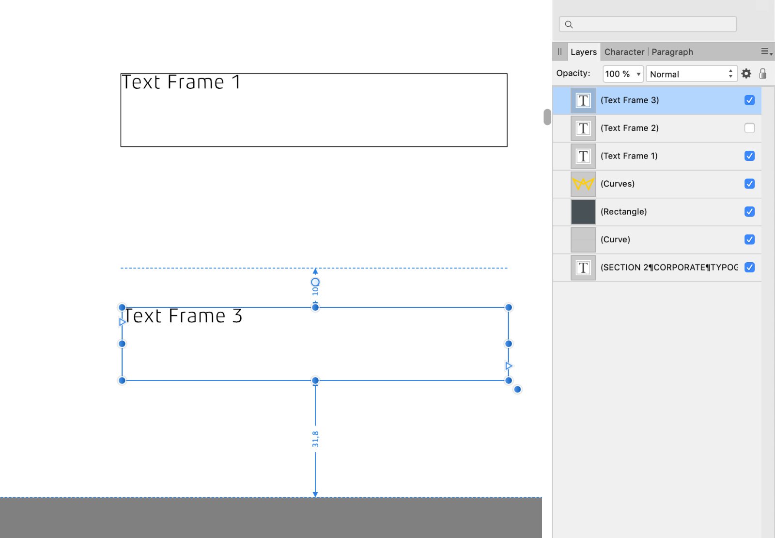Screen dimensions: 775x538
Task: Click the scale handle outside Text Frame 3's bottom-right corner
Action: (517, 389)
